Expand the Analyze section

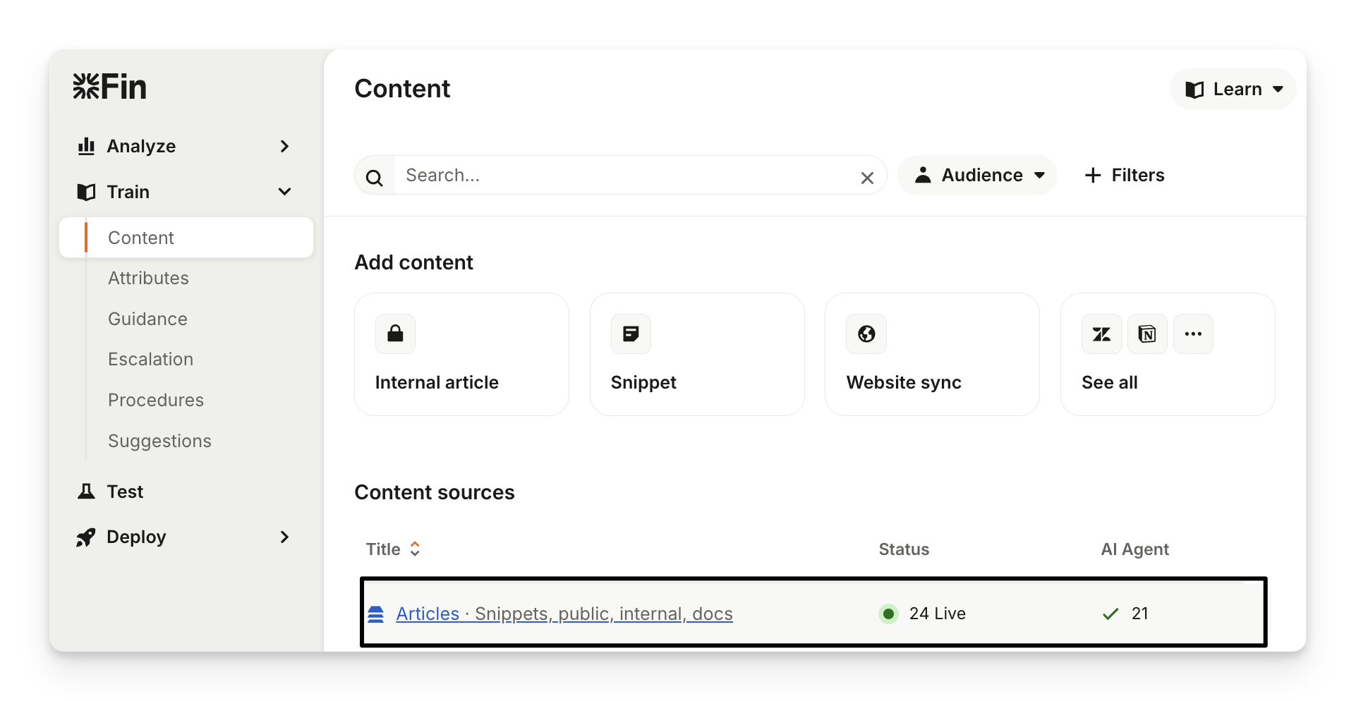tap(284, 146)
